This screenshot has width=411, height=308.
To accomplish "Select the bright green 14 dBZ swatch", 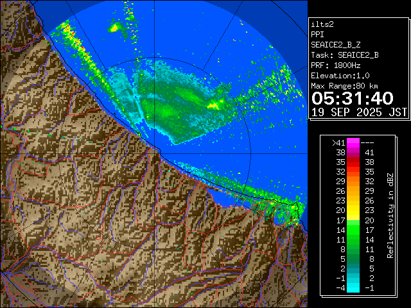I will pyautogui.click(x=353, y=229).
